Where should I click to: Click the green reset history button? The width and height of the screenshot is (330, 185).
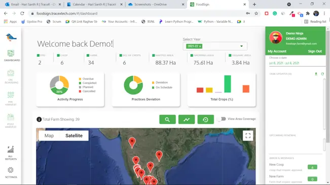(206, 119)
